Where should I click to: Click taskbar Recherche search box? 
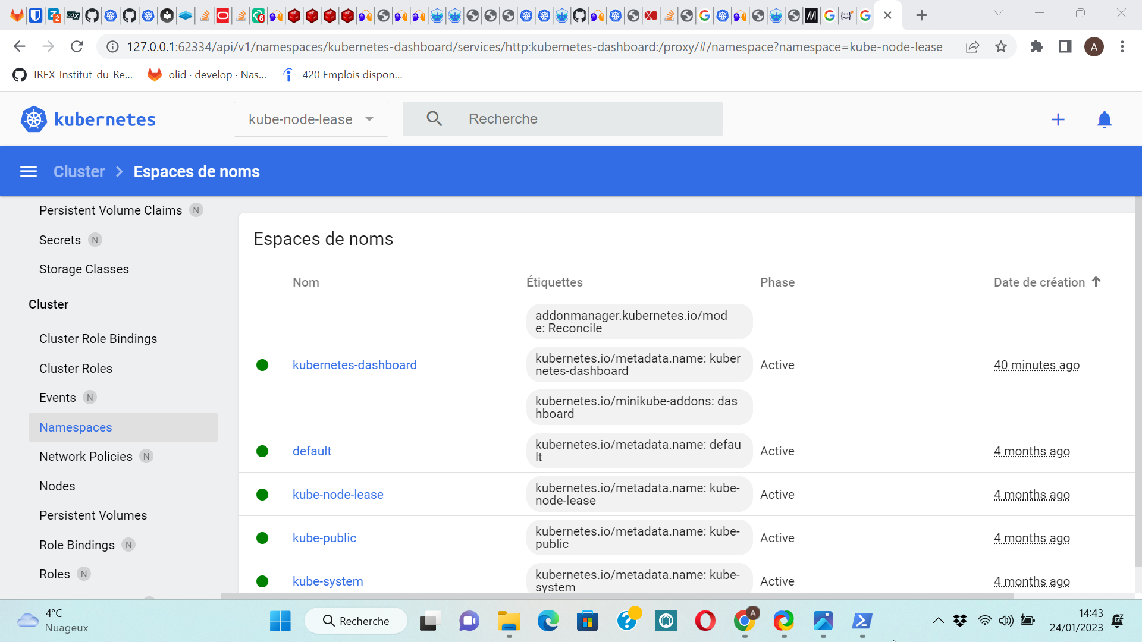pyautogui.click(x=356, y=621)
